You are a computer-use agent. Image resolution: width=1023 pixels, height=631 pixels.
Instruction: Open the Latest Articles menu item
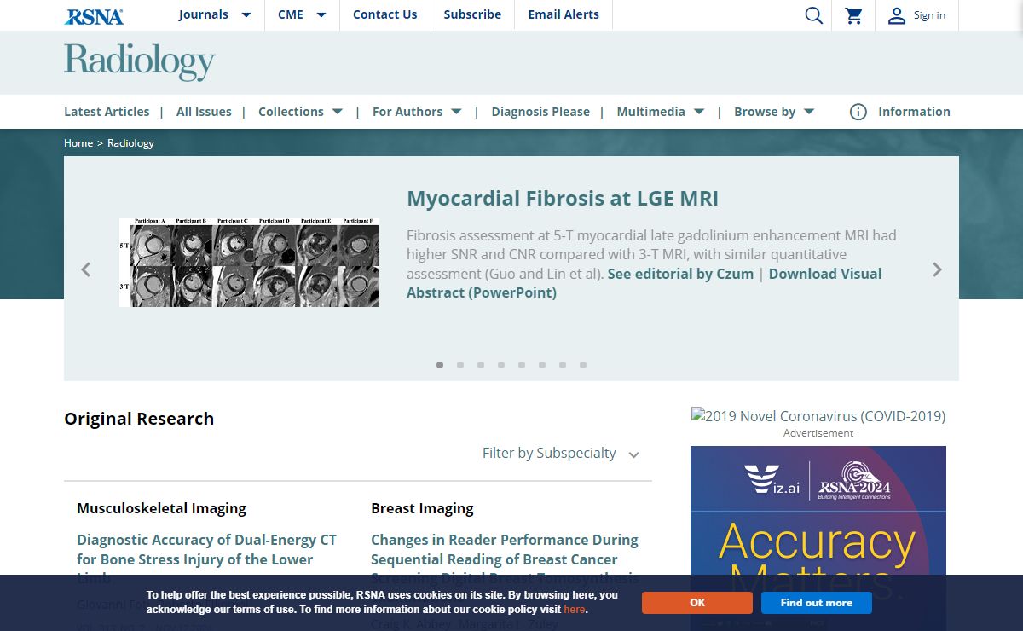(107, 112)
